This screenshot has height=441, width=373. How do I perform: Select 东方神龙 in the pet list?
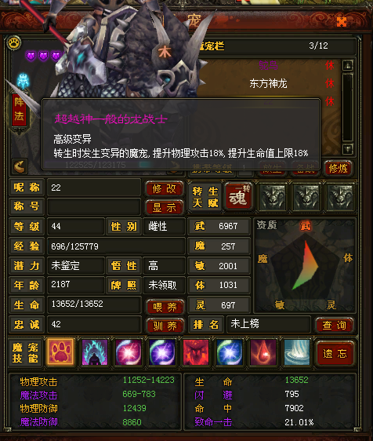click(x=268, y=83)
